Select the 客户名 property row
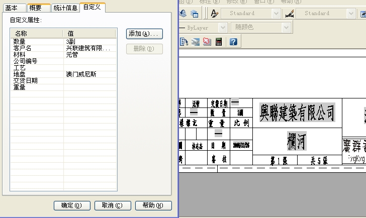 coord(63,48)
